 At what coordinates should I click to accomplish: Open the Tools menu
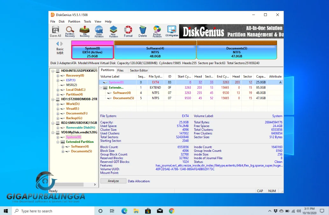point(87,21)
